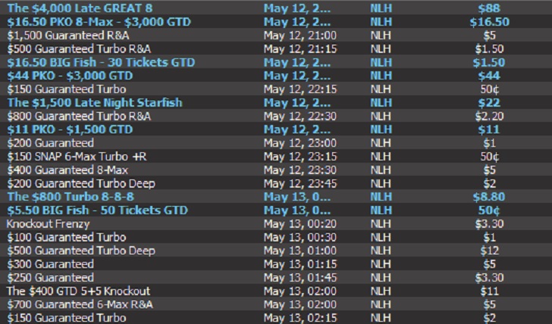Select the $500 Guaranteed Turbo Deep row
Viewport: 552px width, 324px height.
tap(276, 251)
